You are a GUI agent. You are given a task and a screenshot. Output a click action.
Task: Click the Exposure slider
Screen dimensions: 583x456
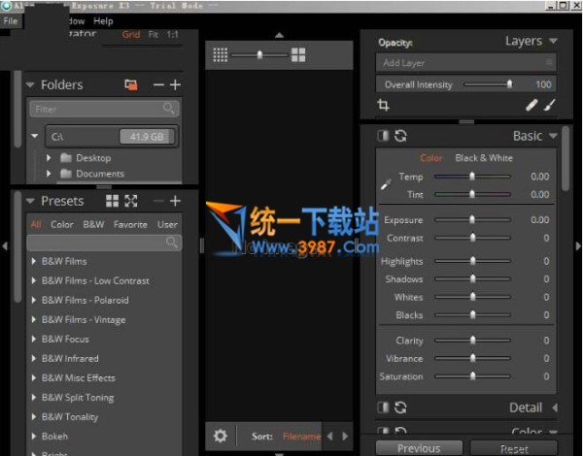472,220
